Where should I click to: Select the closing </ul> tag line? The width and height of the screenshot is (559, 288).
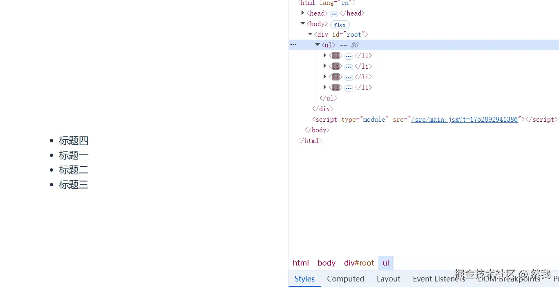point(328,98)
